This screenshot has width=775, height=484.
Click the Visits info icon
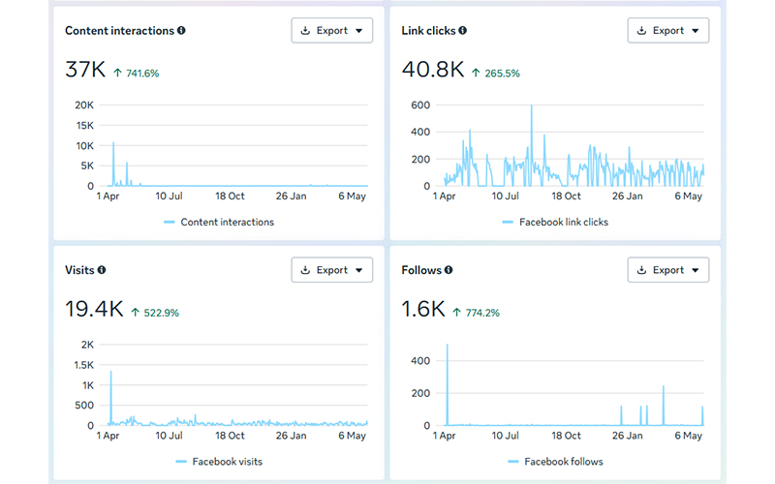coord(102,270)
